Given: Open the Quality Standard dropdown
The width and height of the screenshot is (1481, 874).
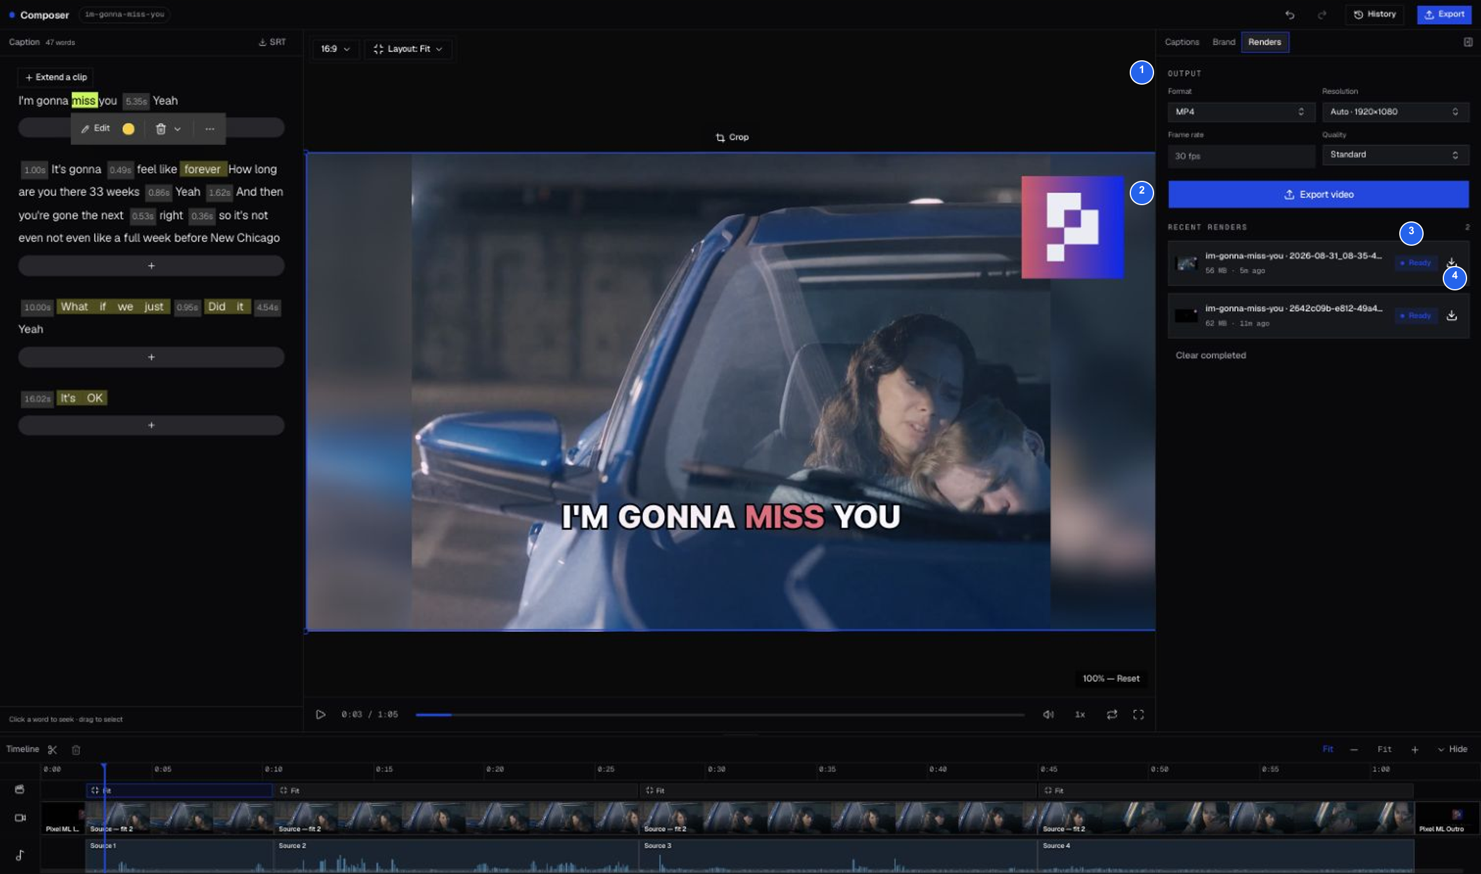Looking at the screenshot, I should (x=1395, y=155).
